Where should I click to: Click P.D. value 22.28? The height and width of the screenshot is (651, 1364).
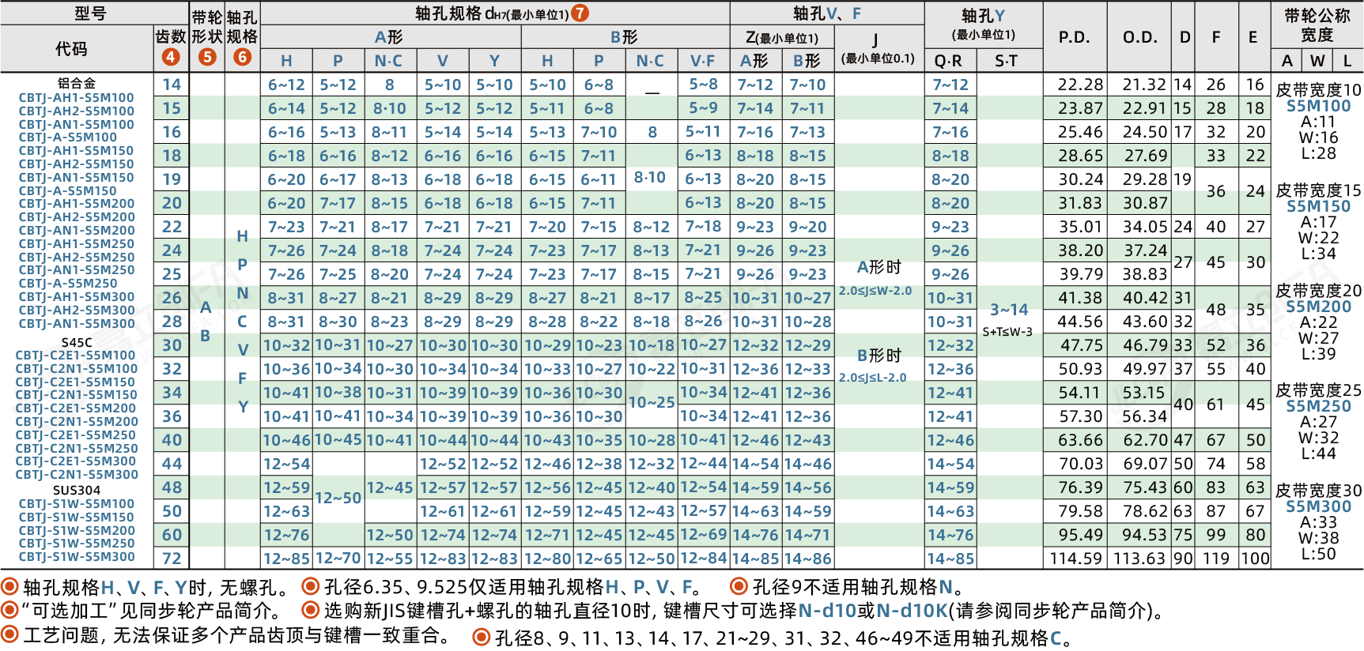click(1081, 85)
